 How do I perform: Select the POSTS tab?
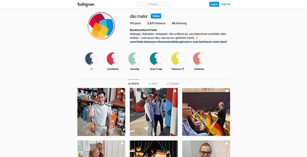tap(134, 84)
